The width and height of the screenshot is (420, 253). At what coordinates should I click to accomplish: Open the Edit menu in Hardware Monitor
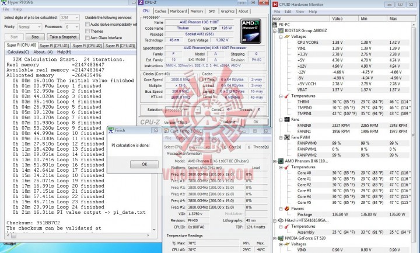pyautogui.click(x=288, y=12)
